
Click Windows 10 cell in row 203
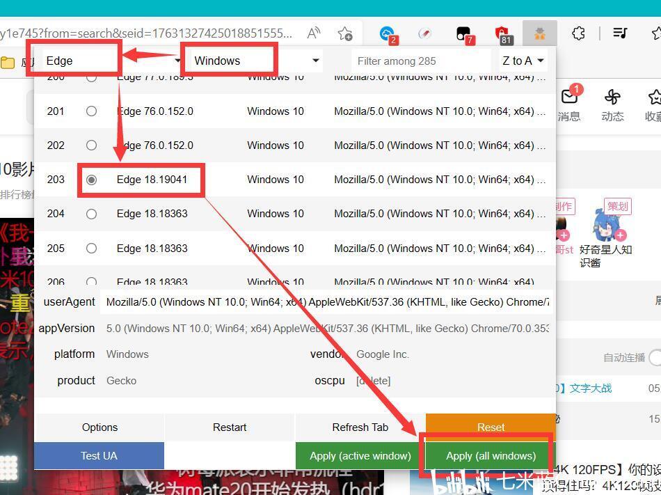[x=276, y=180]
